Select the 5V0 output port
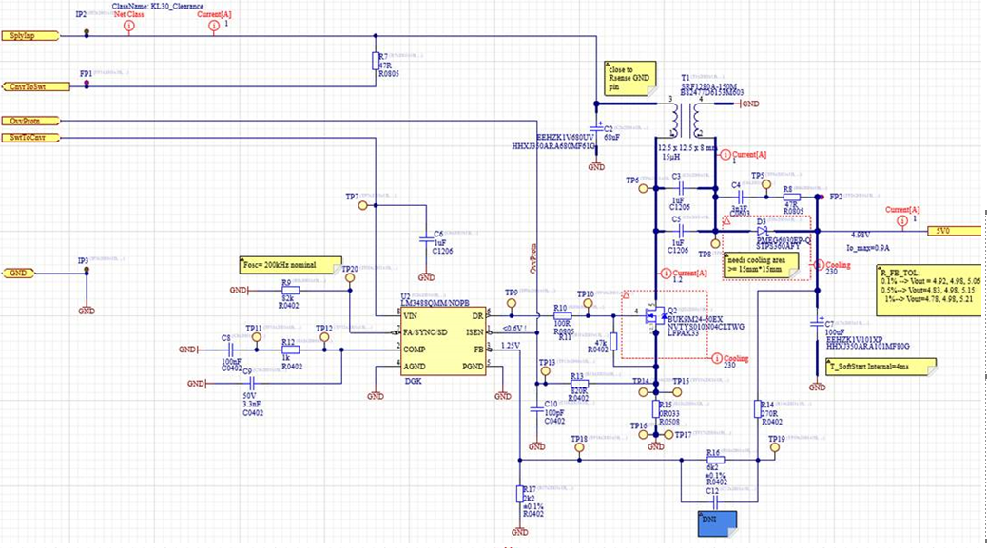Screen dimensions: 987x548 pos(955,232)
